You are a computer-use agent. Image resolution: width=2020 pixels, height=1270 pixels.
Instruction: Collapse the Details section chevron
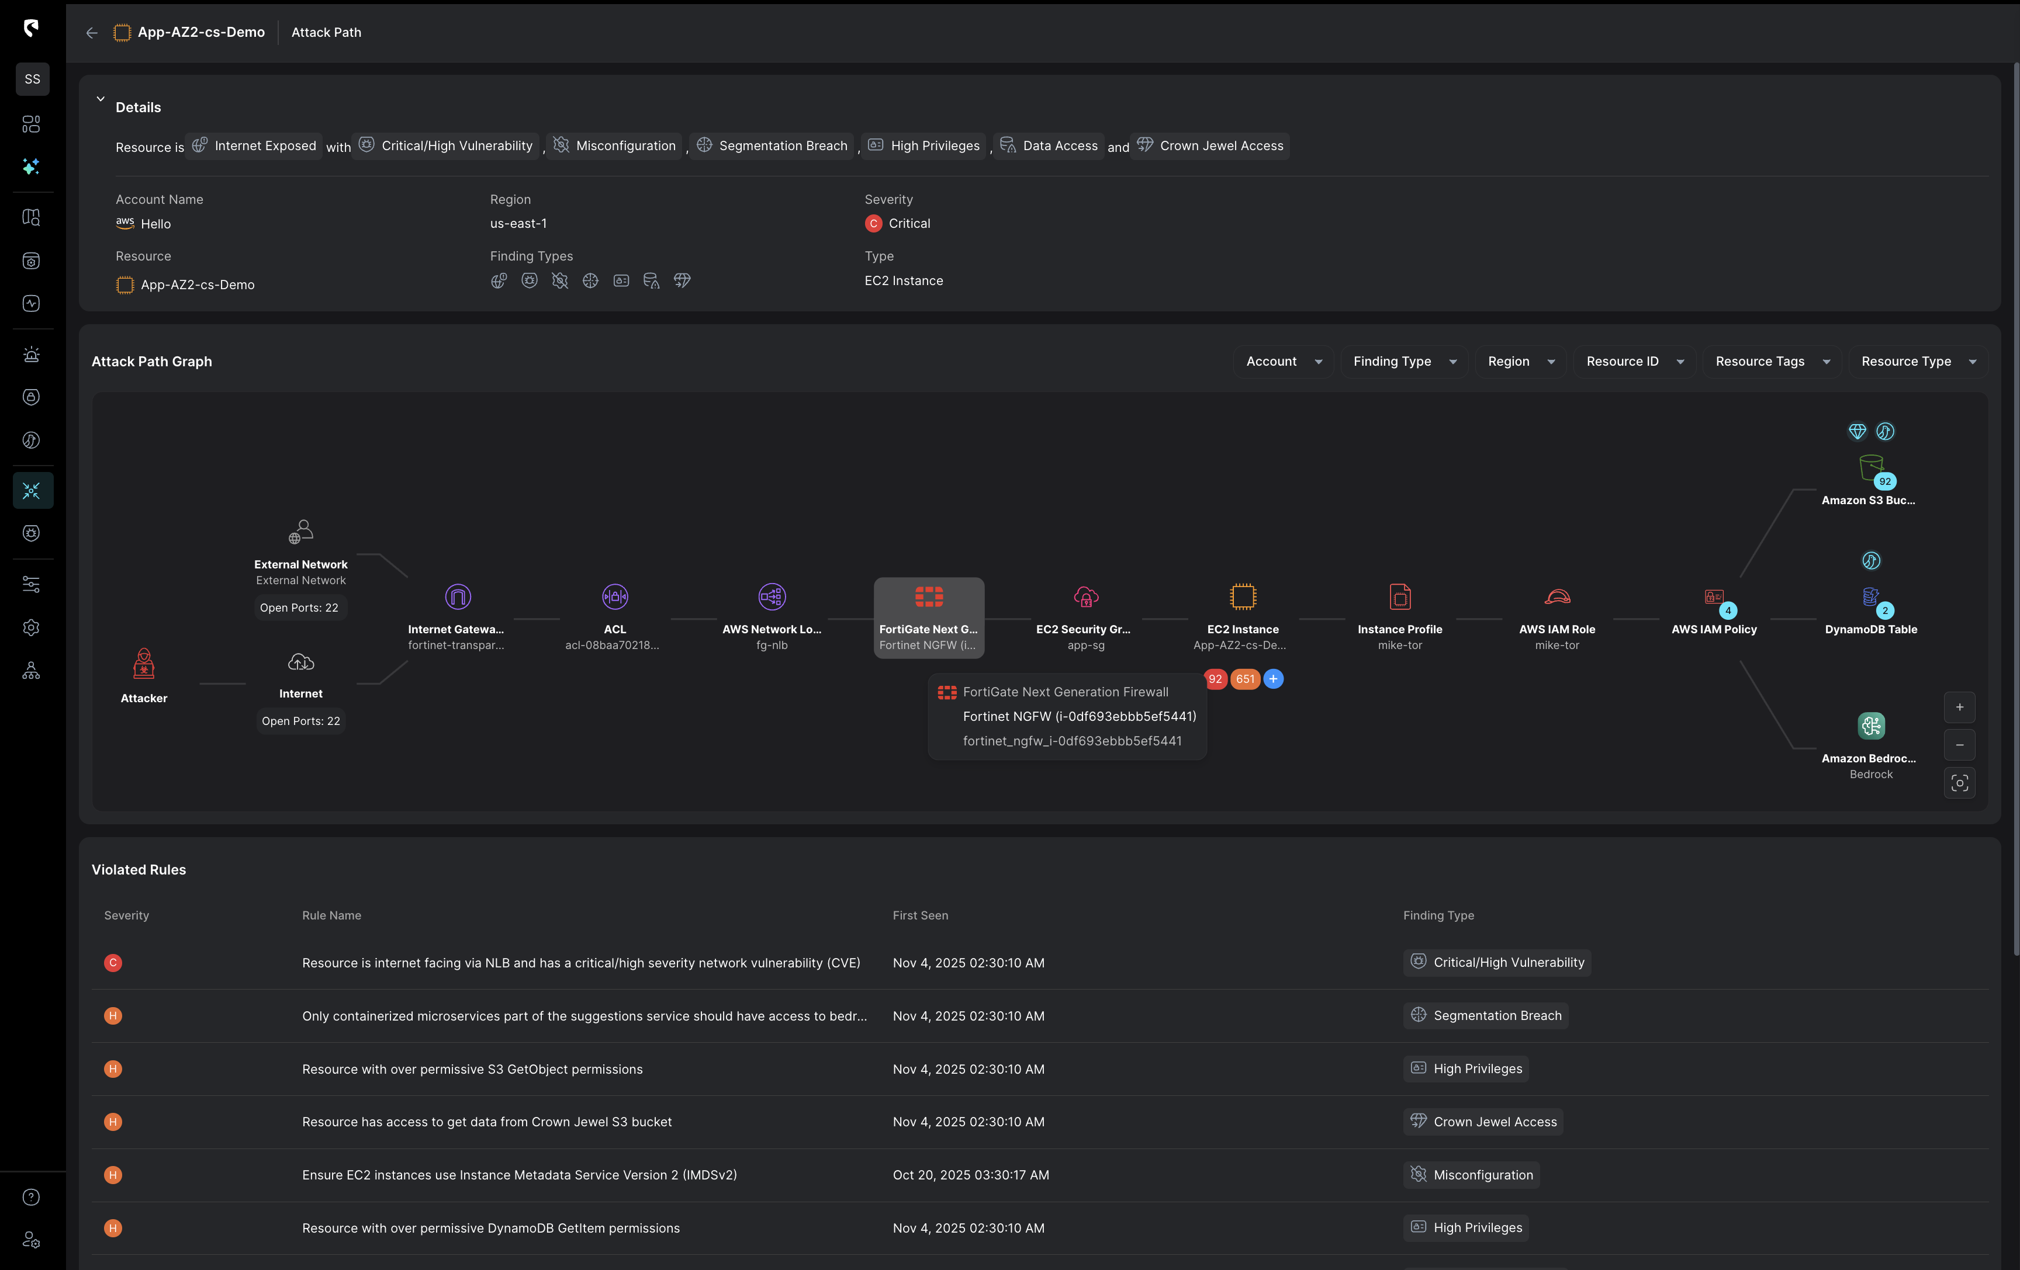[x=101, y=99]
